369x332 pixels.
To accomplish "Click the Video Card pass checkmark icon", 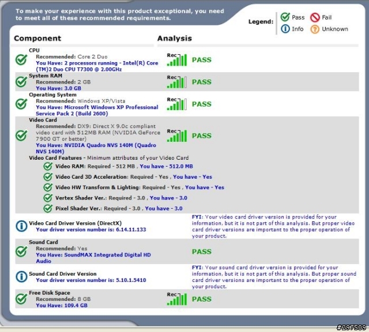I will [x=21, y=135].
